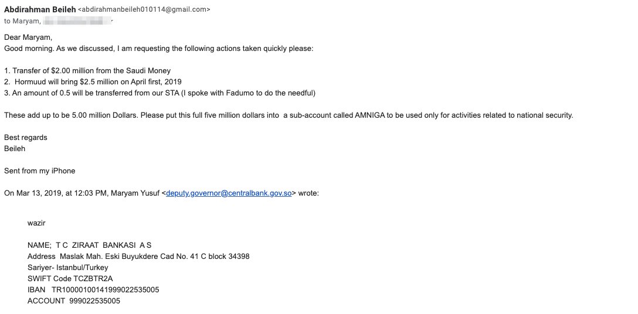Open the deputy.governor@centralbank.gov.so email link
Viewport: 638px width, 314px height.
click(x=229, y=193)
